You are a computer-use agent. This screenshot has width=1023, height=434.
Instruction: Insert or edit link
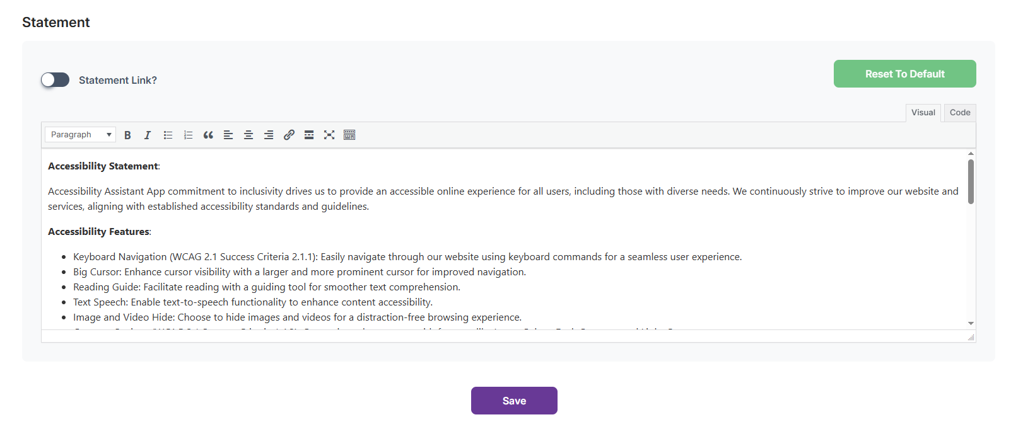click(289, 135)
